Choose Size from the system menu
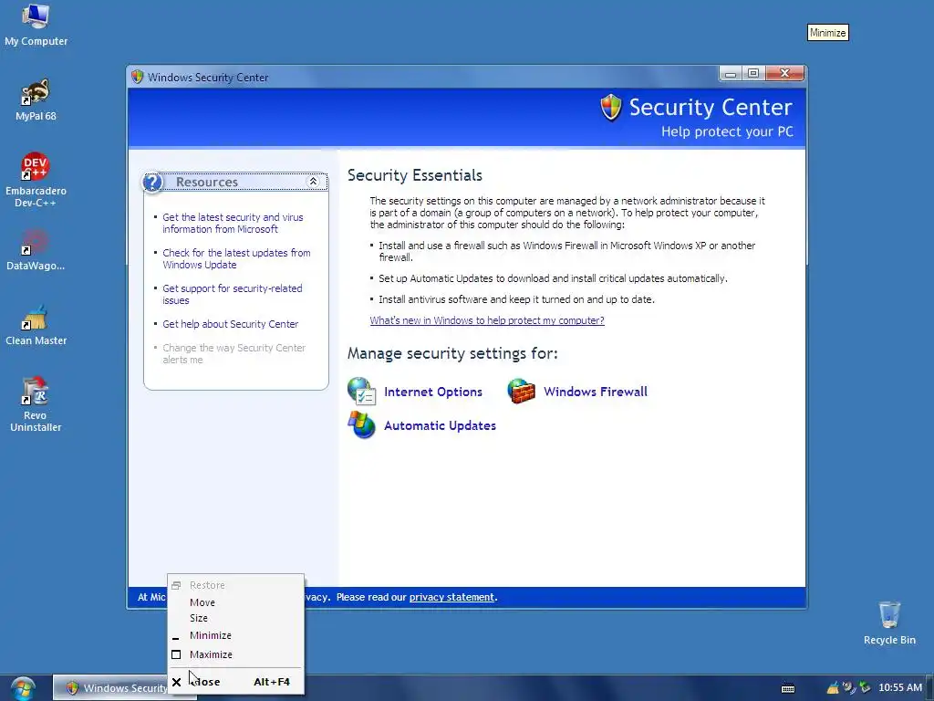 click(236, 618)
